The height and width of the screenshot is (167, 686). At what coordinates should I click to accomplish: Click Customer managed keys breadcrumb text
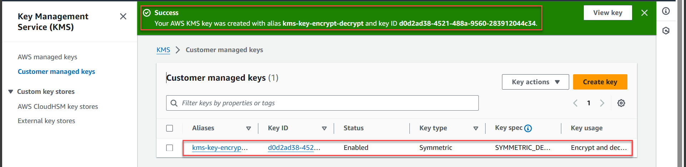coord(224,50)
